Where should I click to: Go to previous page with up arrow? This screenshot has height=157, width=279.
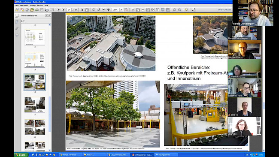coord(59,10)
